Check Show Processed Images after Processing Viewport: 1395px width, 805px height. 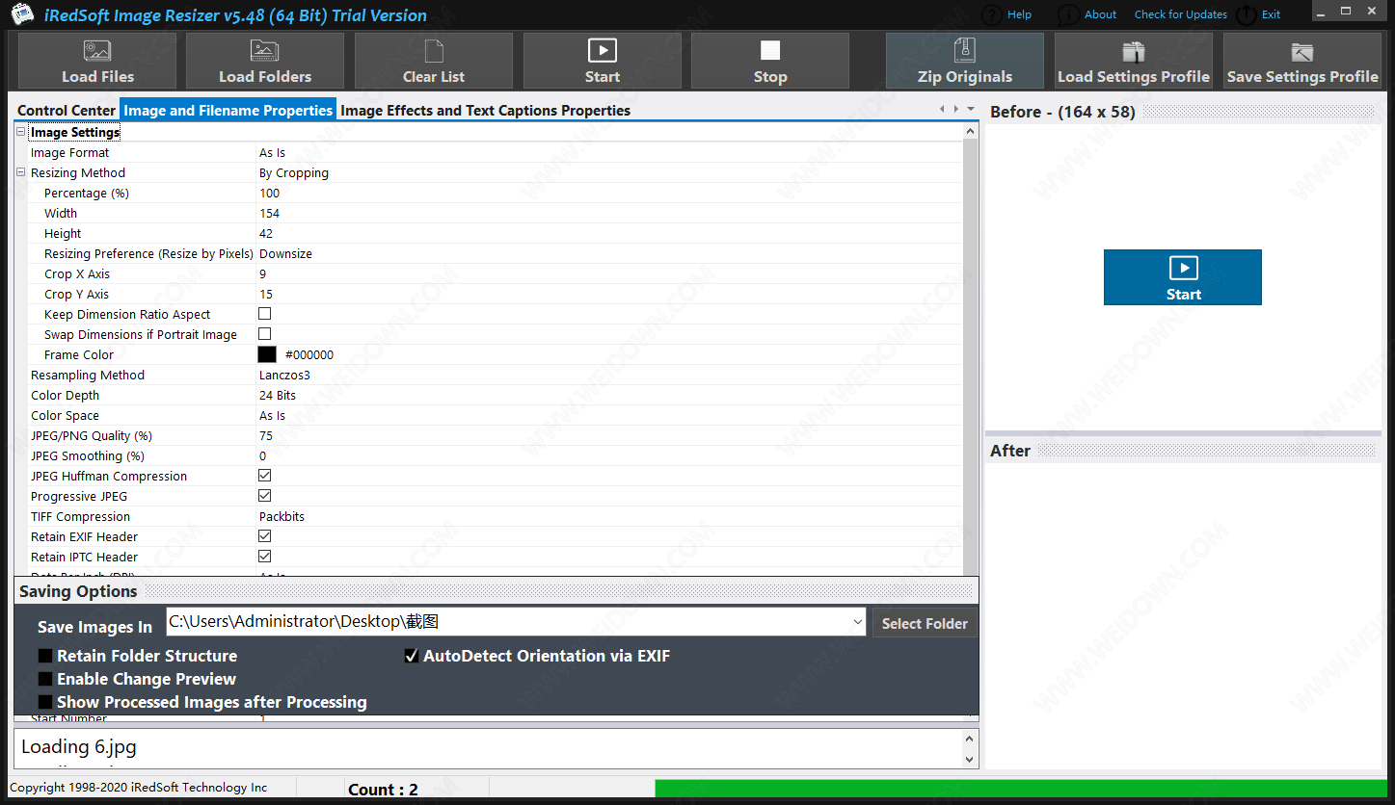45,702
